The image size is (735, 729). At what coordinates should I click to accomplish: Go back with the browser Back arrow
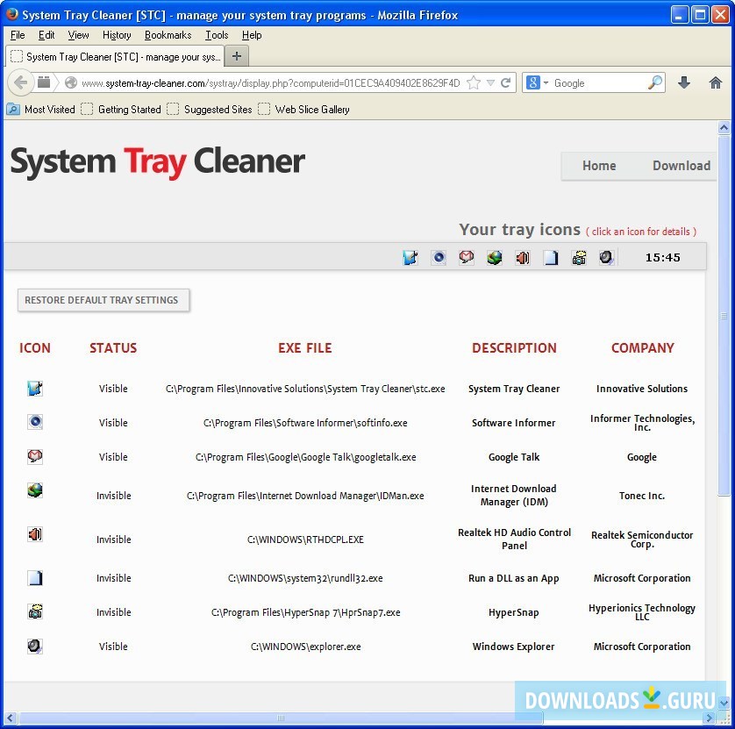pyautogui.click(x=20, y=83)
